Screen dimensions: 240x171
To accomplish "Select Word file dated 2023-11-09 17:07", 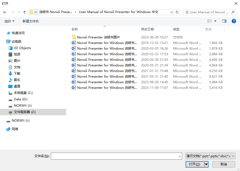I will pos(147,88).
